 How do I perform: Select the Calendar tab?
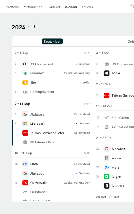(x=70, y=7)
